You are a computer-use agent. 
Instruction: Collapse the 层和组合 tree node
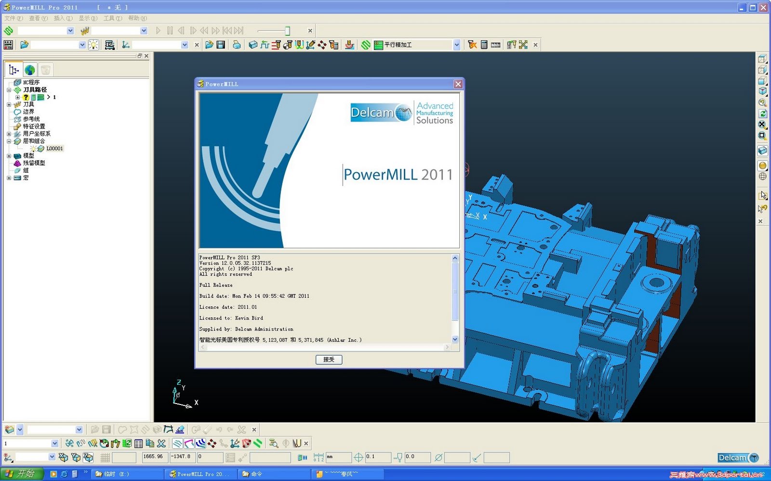9,141
